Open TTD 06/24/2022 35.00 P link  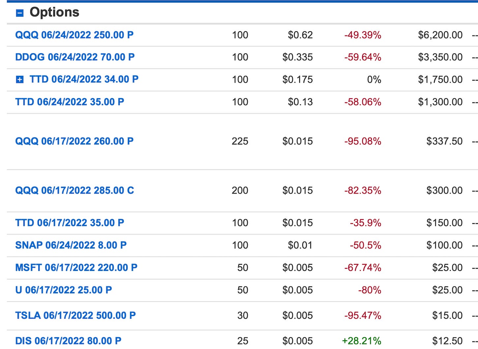point(70,102)
